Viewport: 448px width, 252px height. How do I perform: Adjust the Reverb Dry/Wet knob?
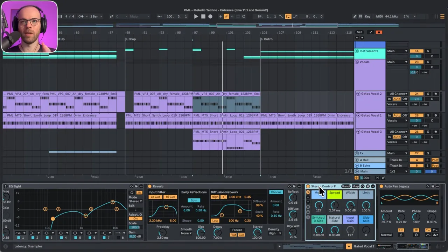(293, 232)
